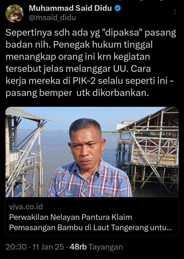Screen dimensions: 184x259
Task: Click the Tayangan label
Action: pyautogui.click(x=106, y=247)
